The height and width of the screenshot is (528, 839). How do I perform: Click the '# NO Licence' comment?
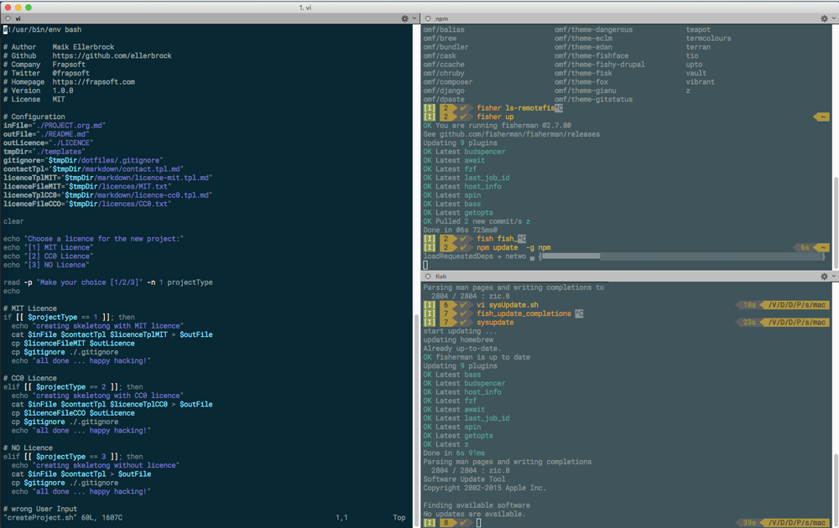click(x=28, y=448)
